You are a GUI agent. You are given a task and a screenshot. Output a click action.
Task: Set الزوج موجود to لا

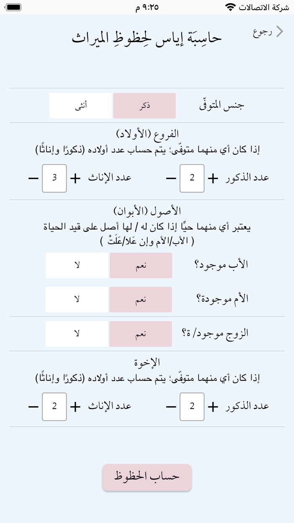tap(76, 333)
